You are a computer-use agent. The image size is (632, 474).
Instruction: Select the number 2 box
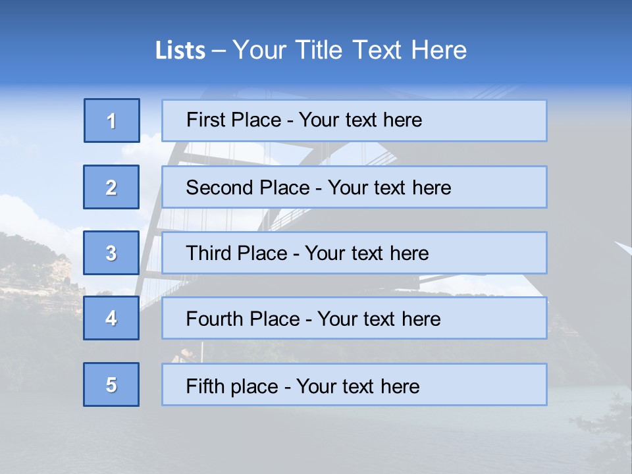(111, 187)
